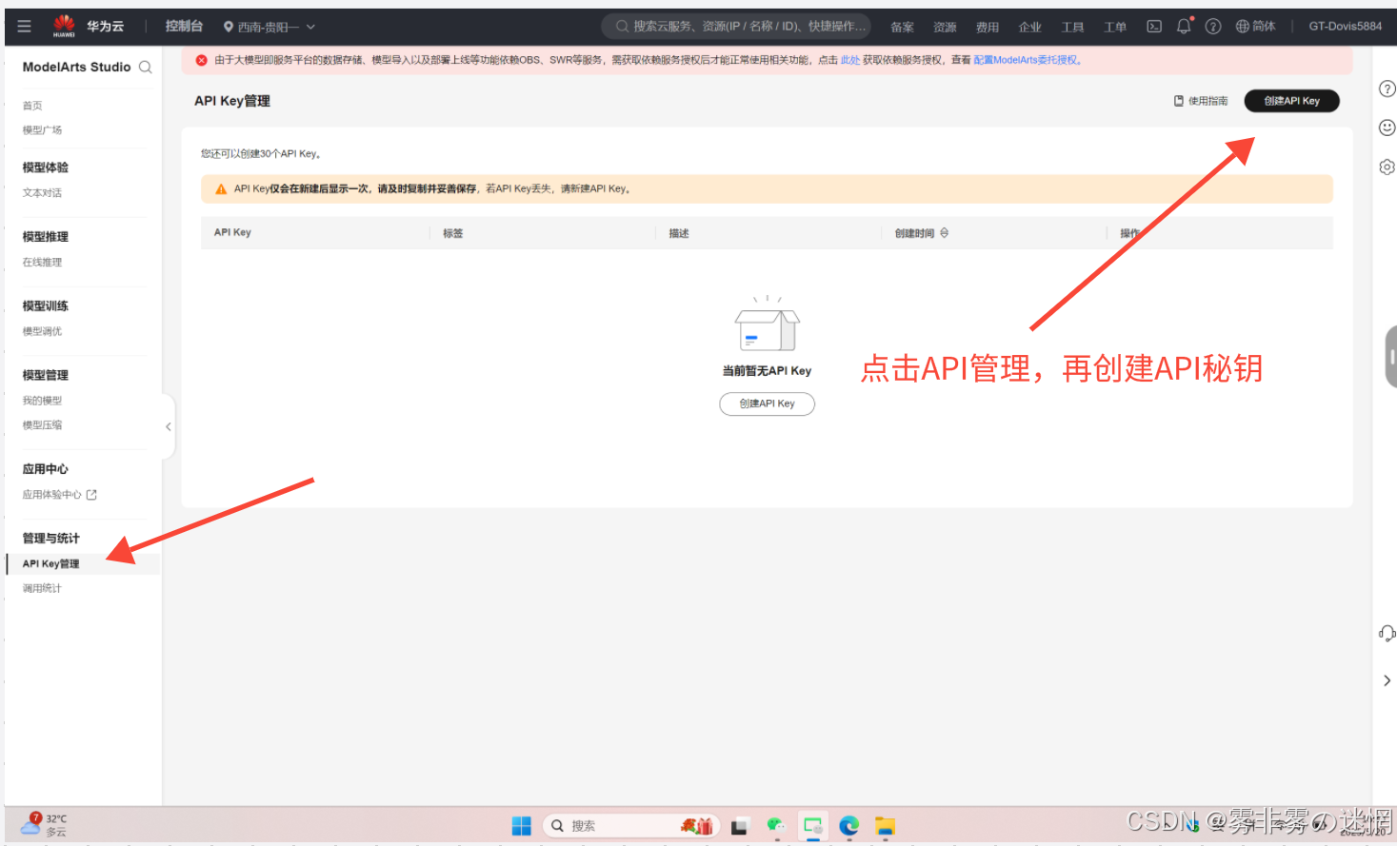Open 调用统计 in sidebar
1397x846 pixels.
[42, 589]
